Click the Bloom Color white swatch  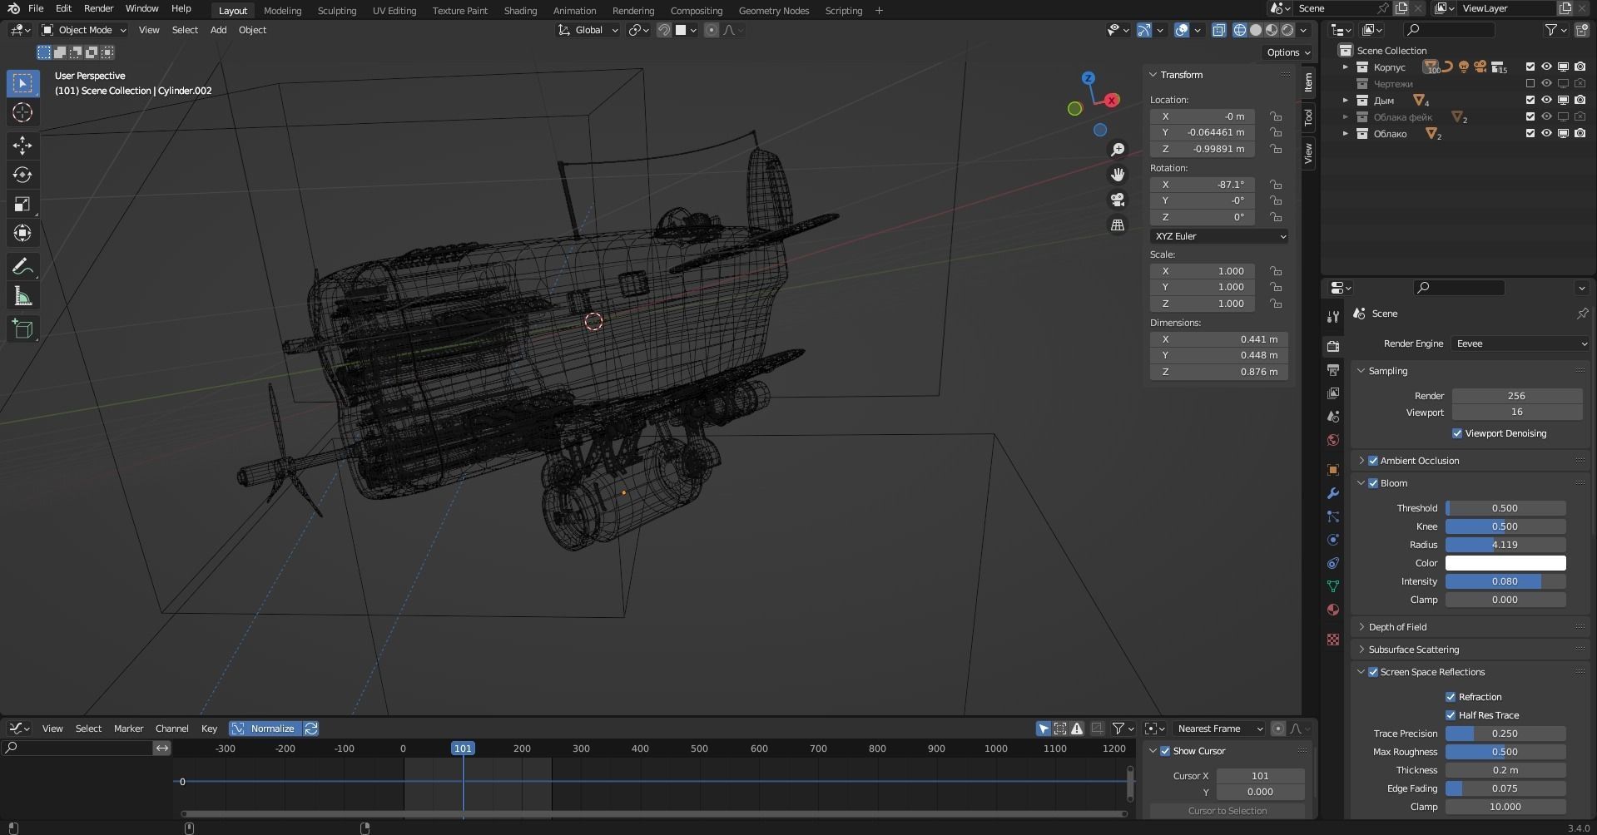tap(1505, 563)
